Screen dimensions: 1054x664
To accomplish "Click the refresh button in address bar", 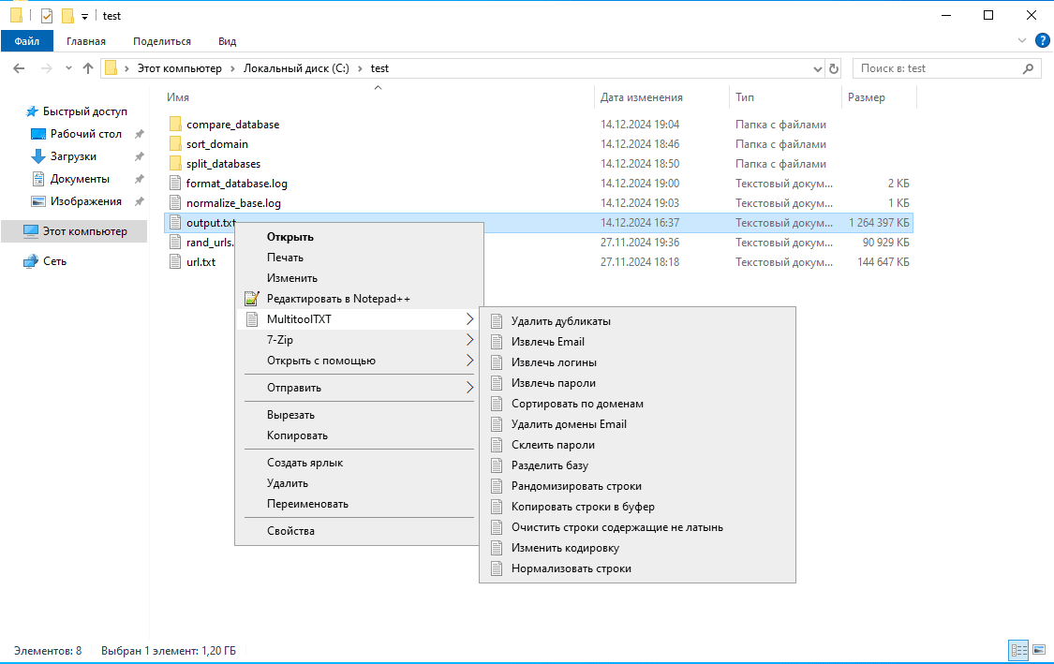I will pos(835,68).
